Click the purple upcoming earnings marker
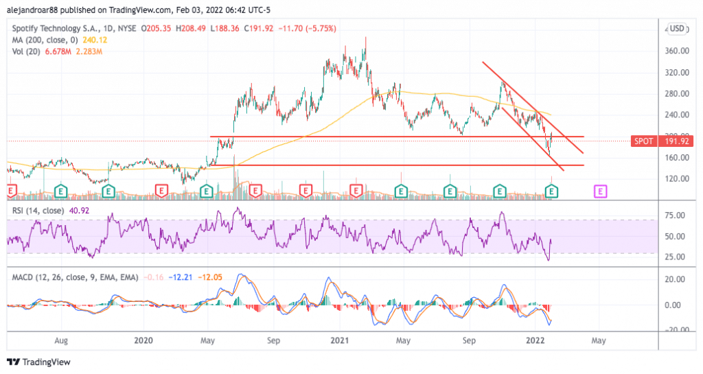 coord(600,191)
